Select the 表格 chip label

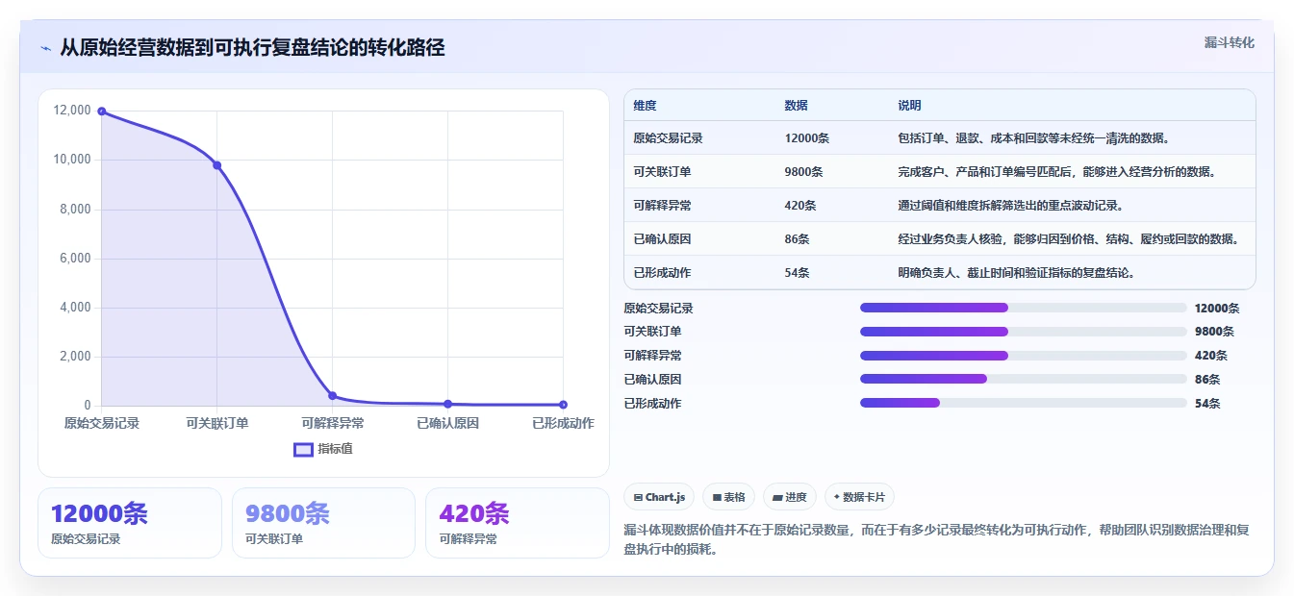[x=734, y=497]
